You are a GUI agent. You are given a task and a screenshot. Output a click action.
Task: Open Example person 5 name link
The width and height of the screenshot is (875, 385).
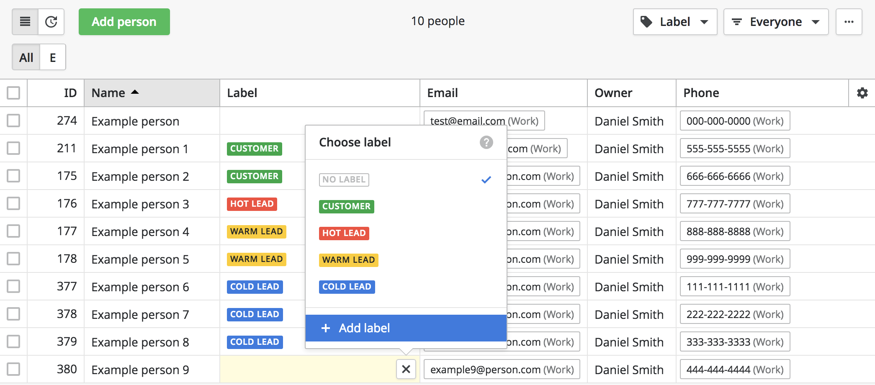point(140,259)
